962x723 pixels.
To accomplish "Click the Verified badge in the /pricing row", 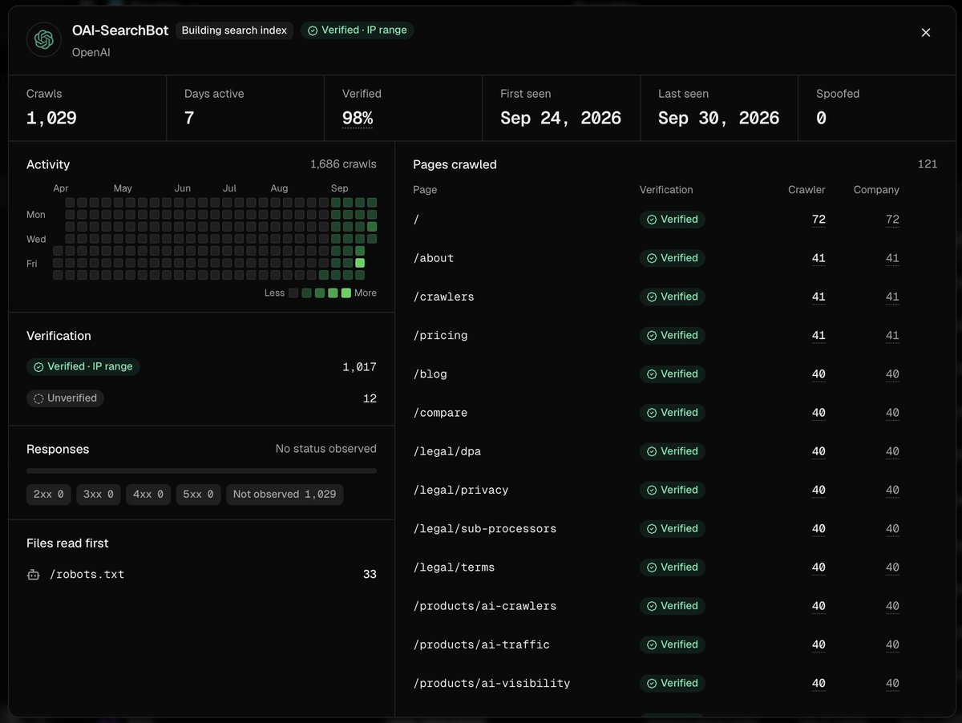I will pyautogui.click(x=672, y=335).
